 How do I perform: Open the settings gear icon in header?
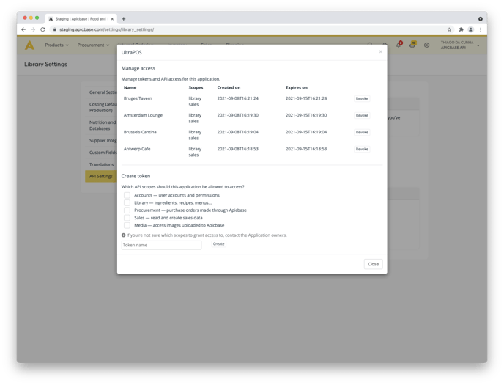[x=426, y=45]
